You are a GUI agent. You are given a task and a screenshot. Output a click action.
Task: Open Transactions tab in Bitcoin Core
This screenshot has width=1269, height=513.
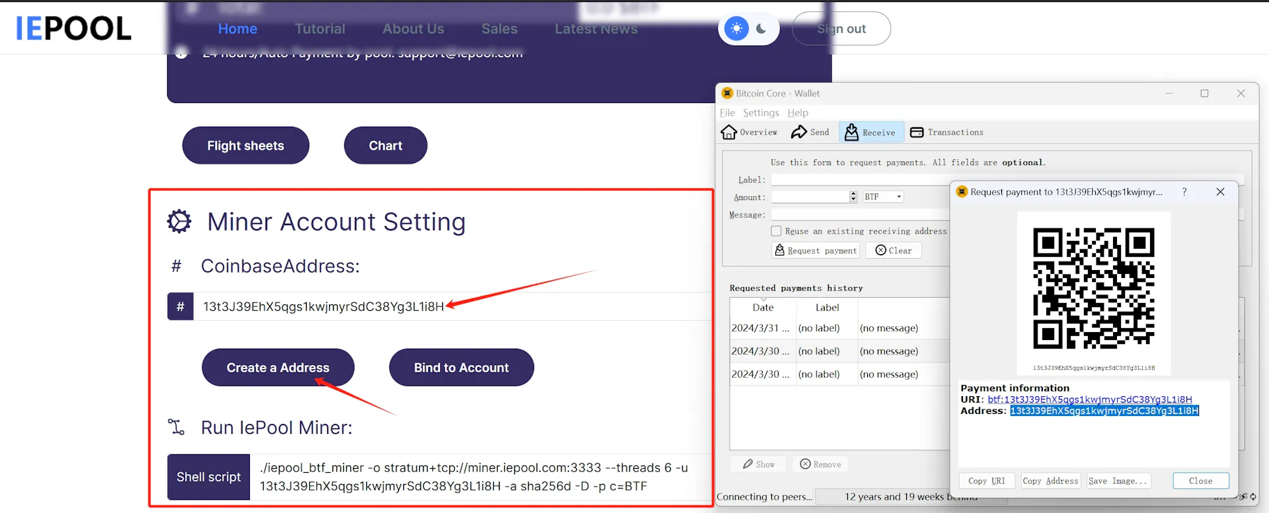click(x=947, y=132)
